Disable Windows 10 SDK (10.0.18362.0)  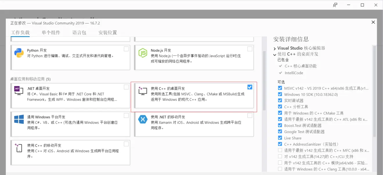tap(280, 94)
